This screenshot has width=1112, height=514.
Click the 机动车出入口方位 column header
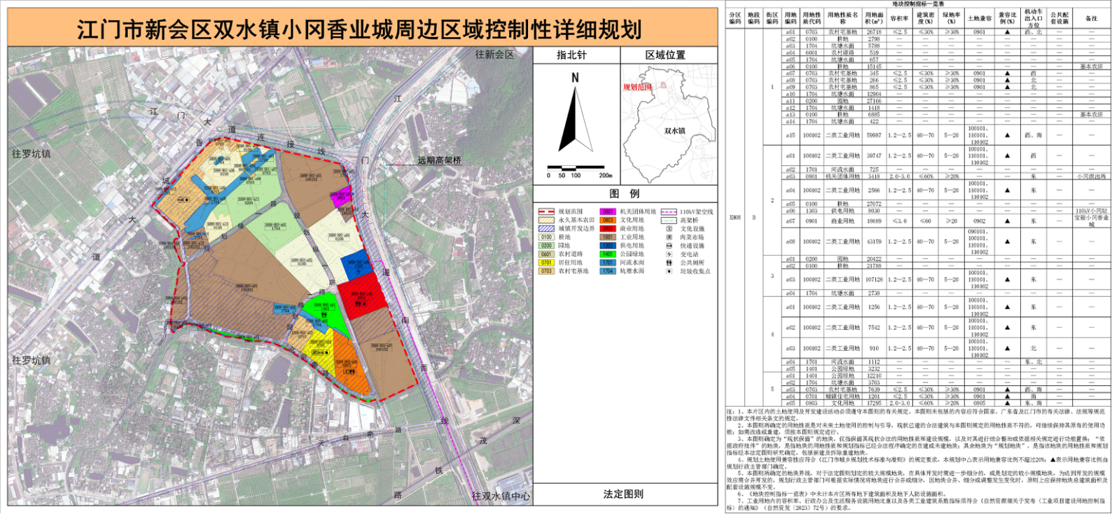pyautogui.click(x=1034, y=18)
